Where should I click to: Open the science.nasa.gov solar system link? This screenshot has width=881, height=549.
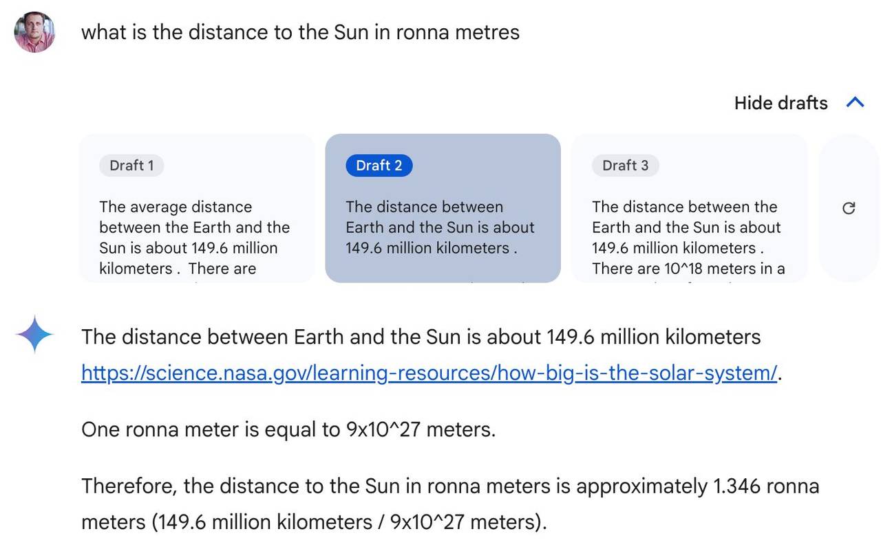429,372
